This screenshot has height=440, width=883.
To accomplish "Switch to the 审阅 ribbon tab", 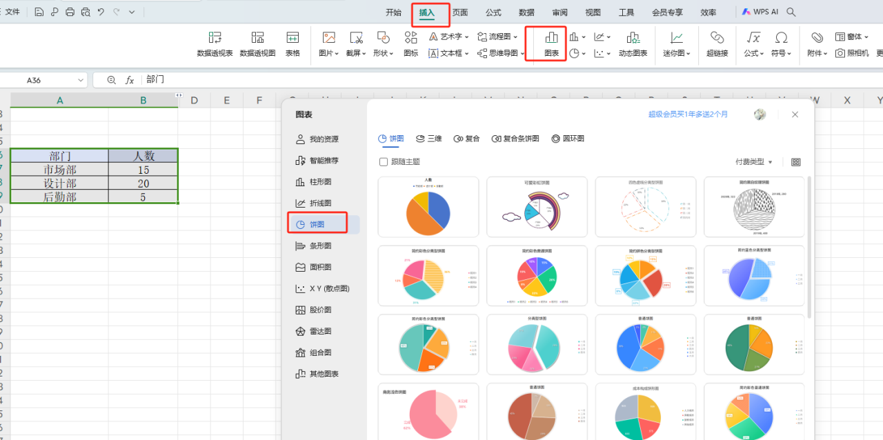I will [559, 12].
